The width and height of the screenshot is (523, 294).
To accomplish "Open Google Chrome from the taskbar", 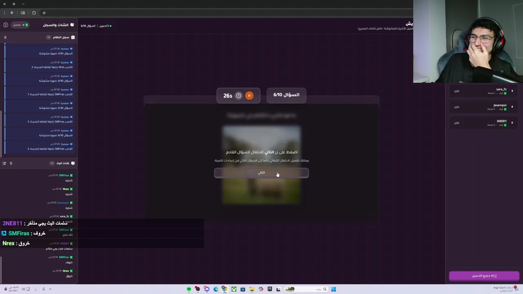I will click(224, 289).
